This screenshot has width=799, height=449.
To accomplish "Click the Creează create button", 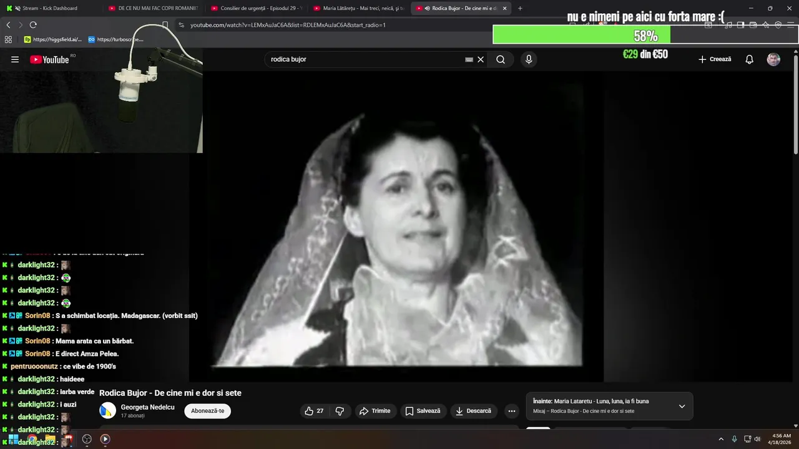I will pos(715,59).
